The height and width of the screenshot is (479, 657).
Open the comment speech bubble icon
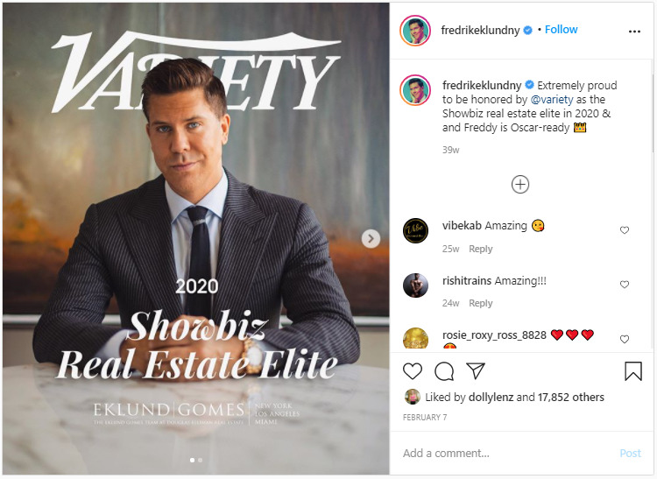coord(444,371)
